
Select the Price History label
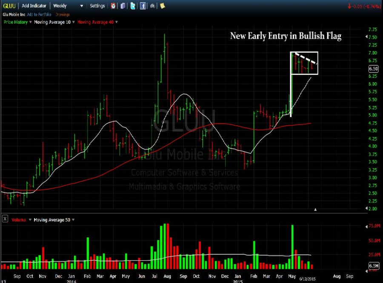[16, 22]
